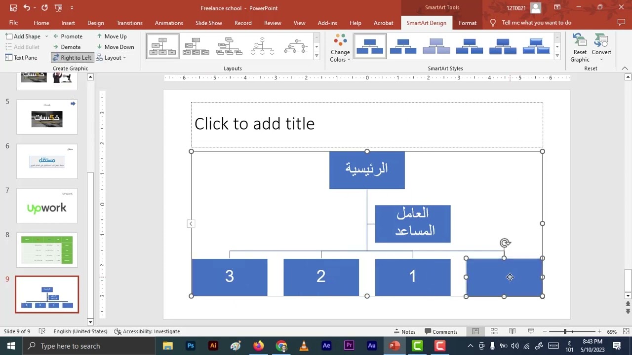This screenshot has width=632, height=355.
Task: Select slide 8 green table thumbnail
Action: [47, 250]
